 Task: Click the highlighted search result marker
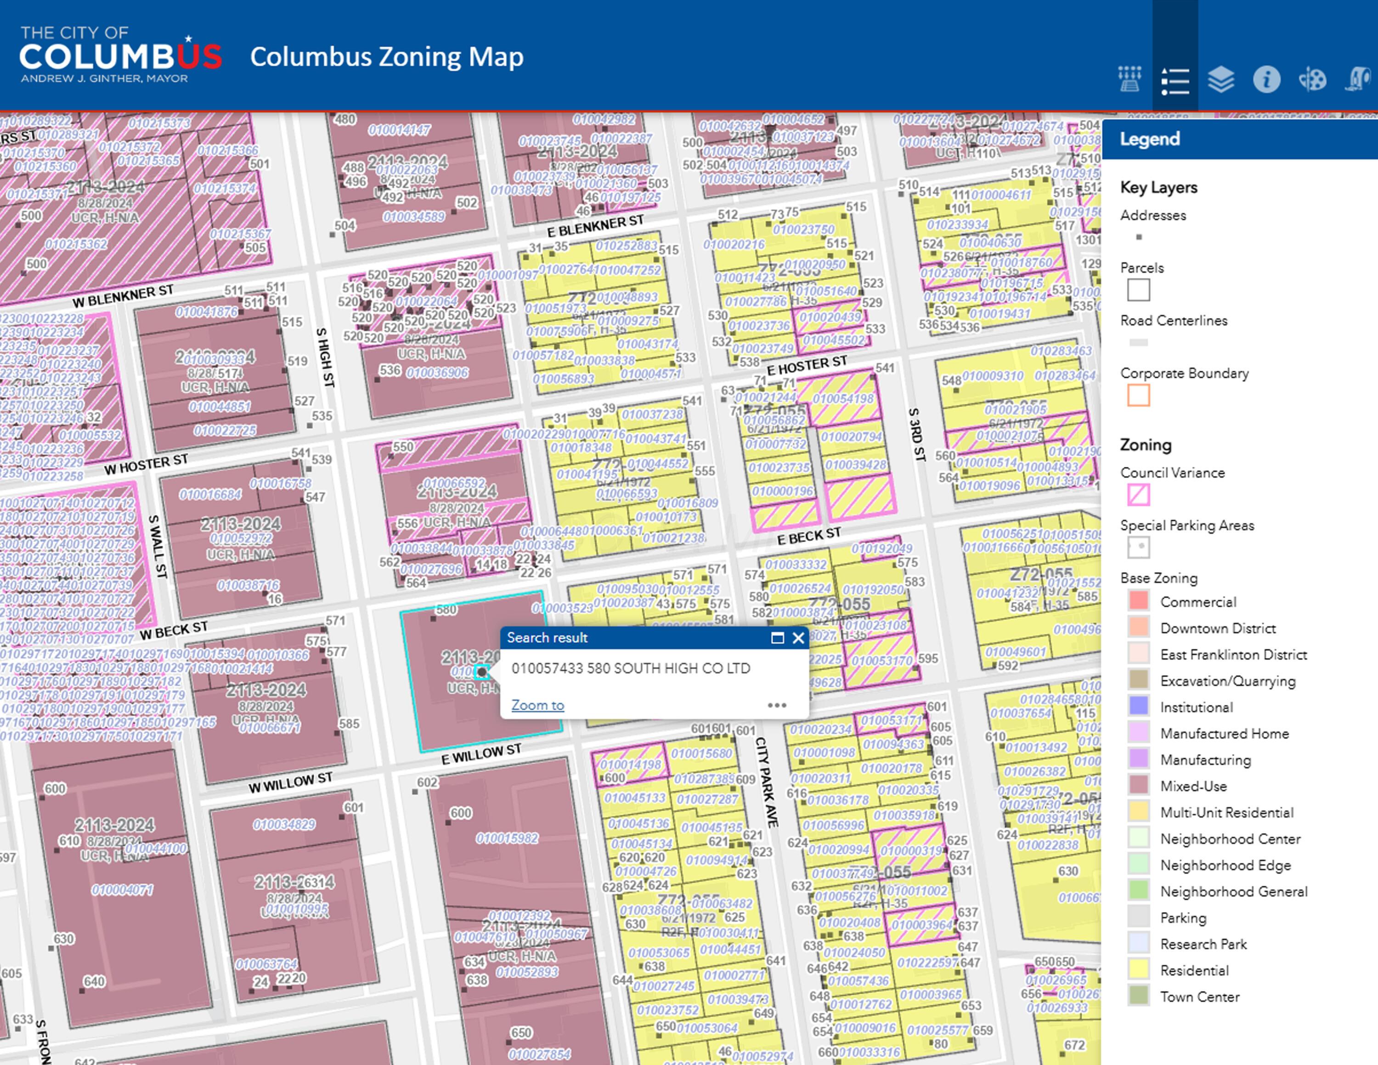click(x=481, y=672)
